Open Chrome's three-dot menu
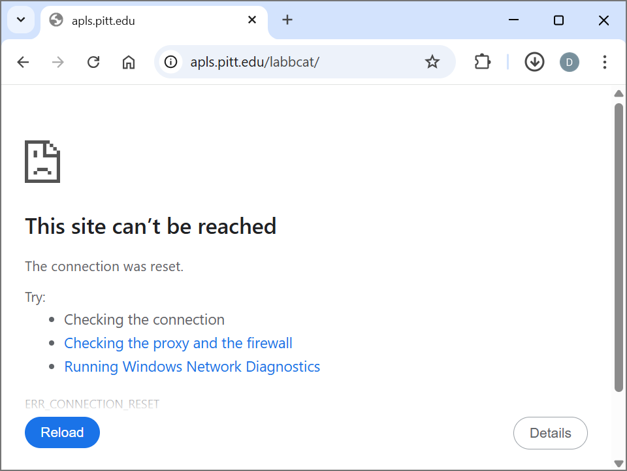Viewport: 627px width, 471px height. (604, 62)
